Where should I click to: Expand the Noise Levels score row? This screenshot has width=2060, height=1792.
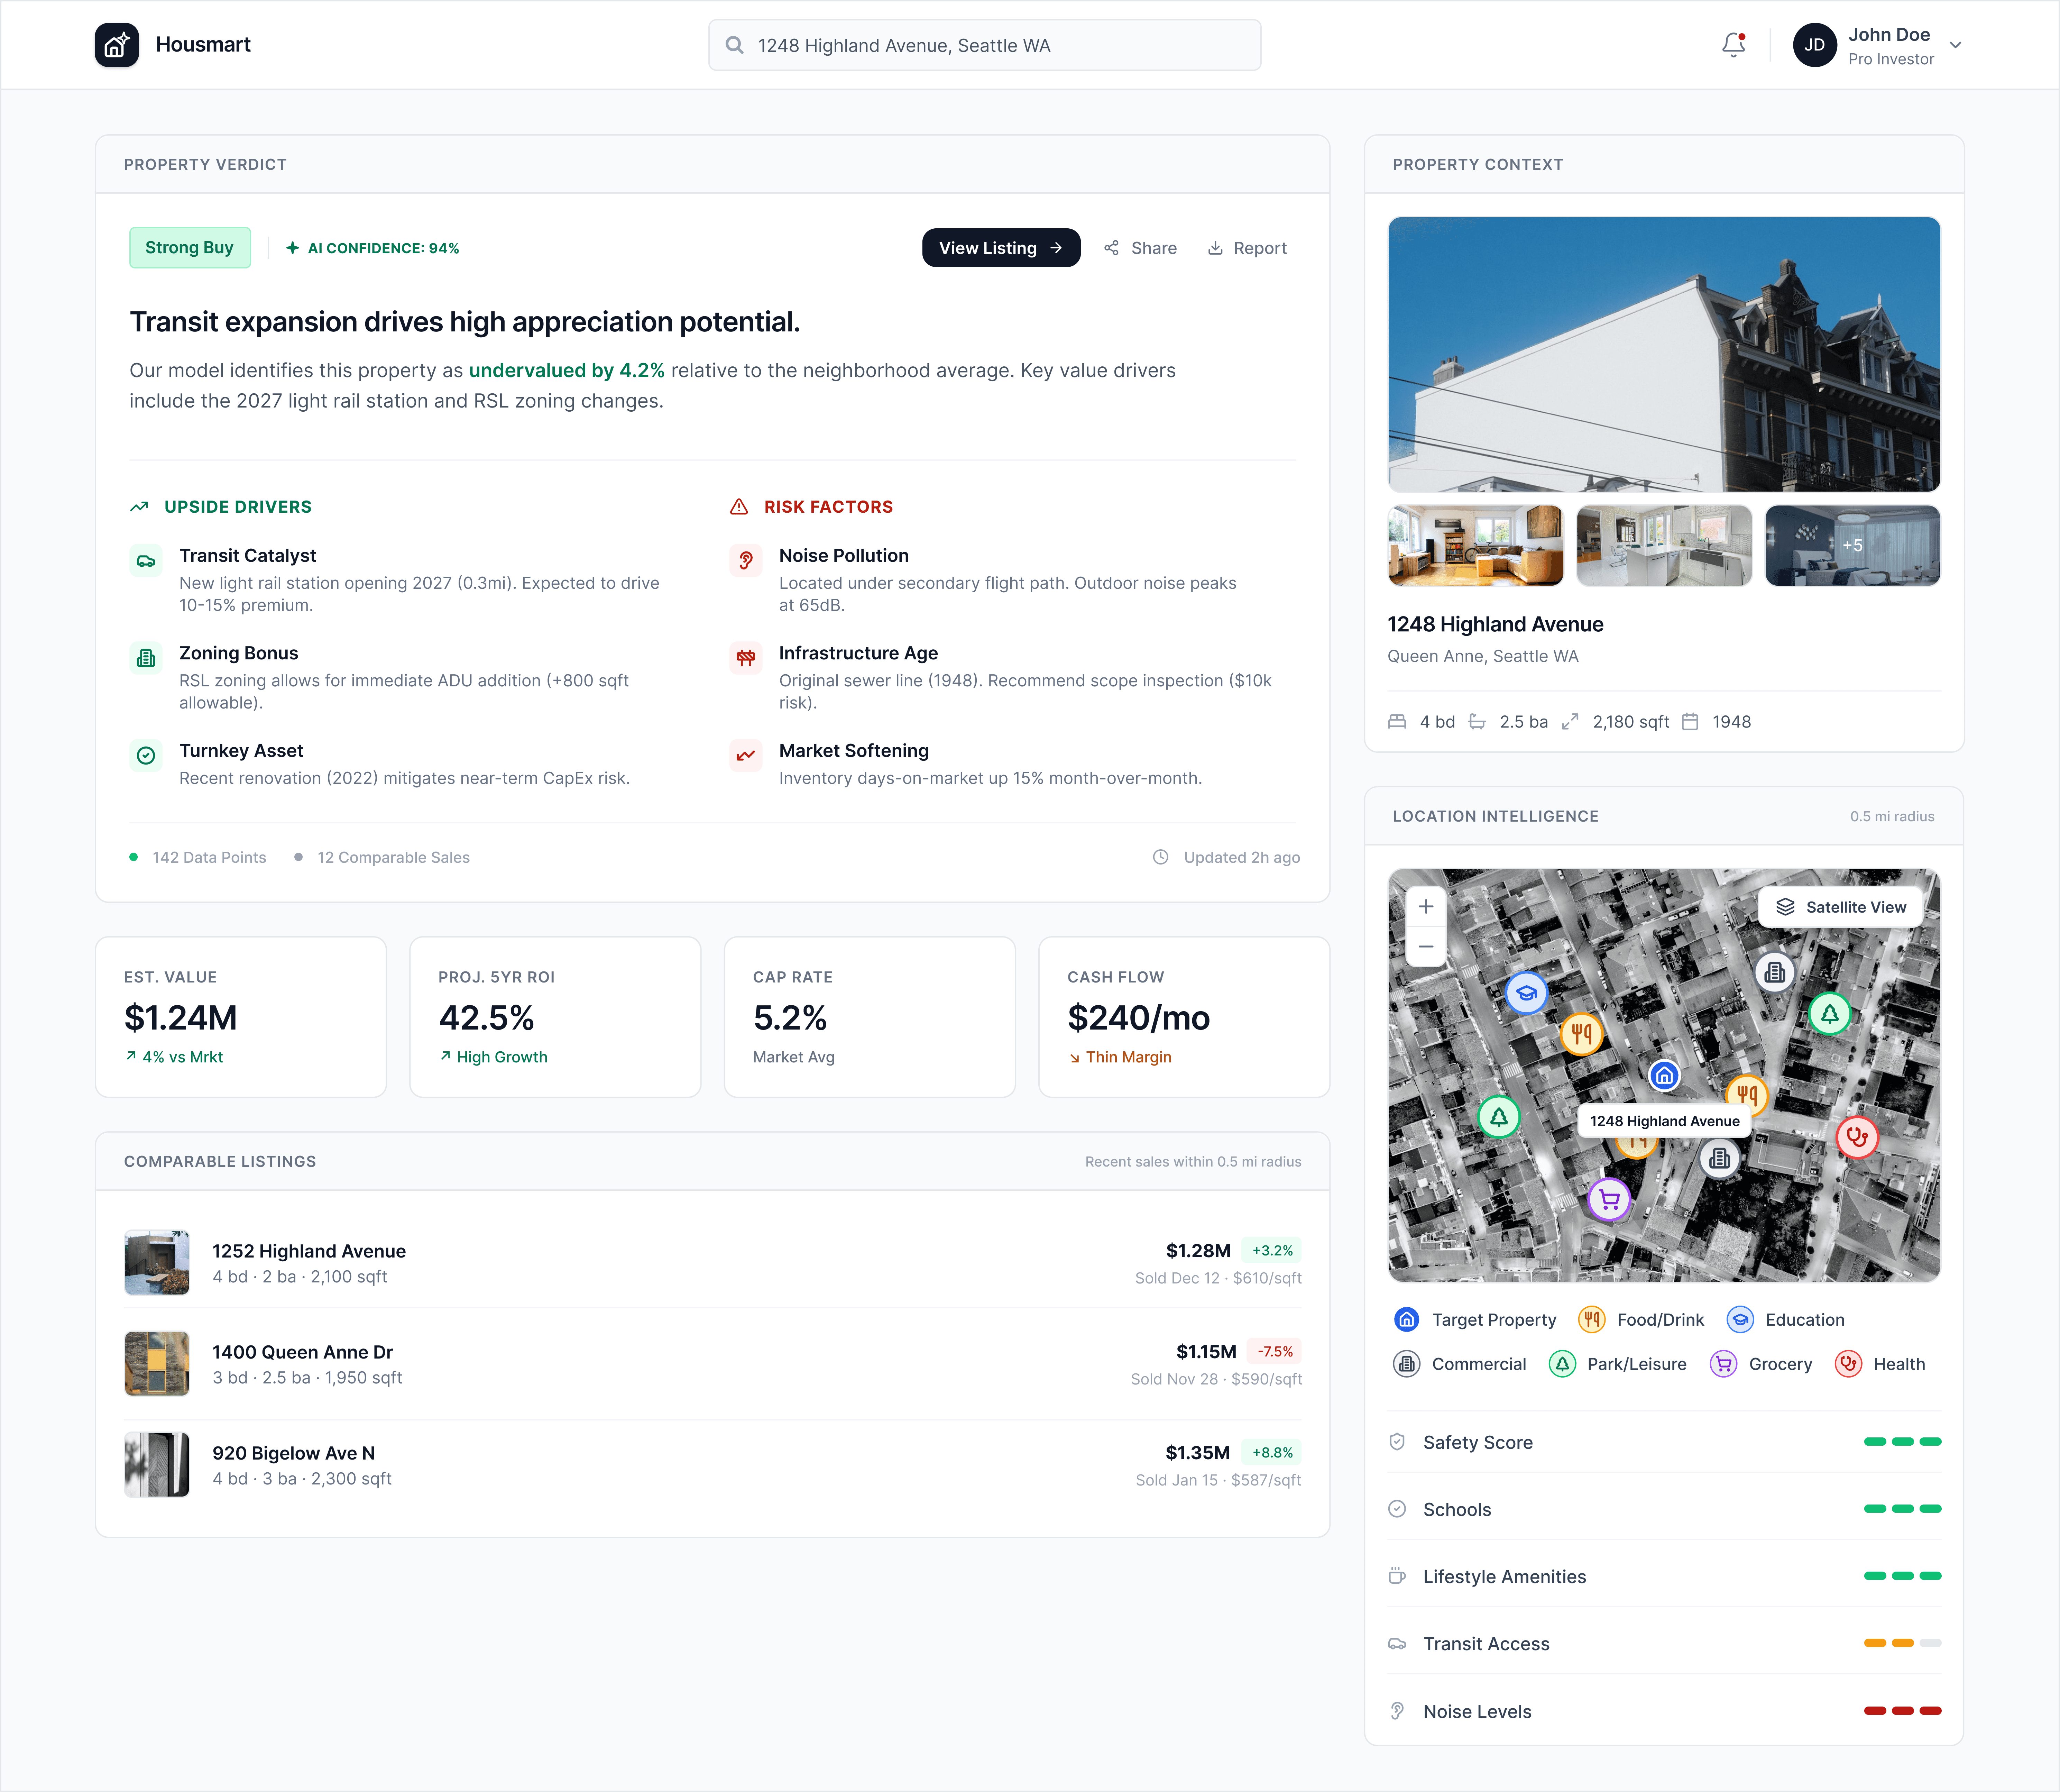coord(1663,1711)
